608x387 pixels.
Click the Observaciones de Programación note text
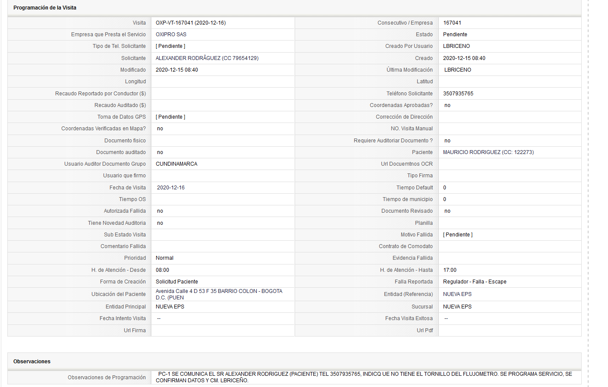[364, 377]
